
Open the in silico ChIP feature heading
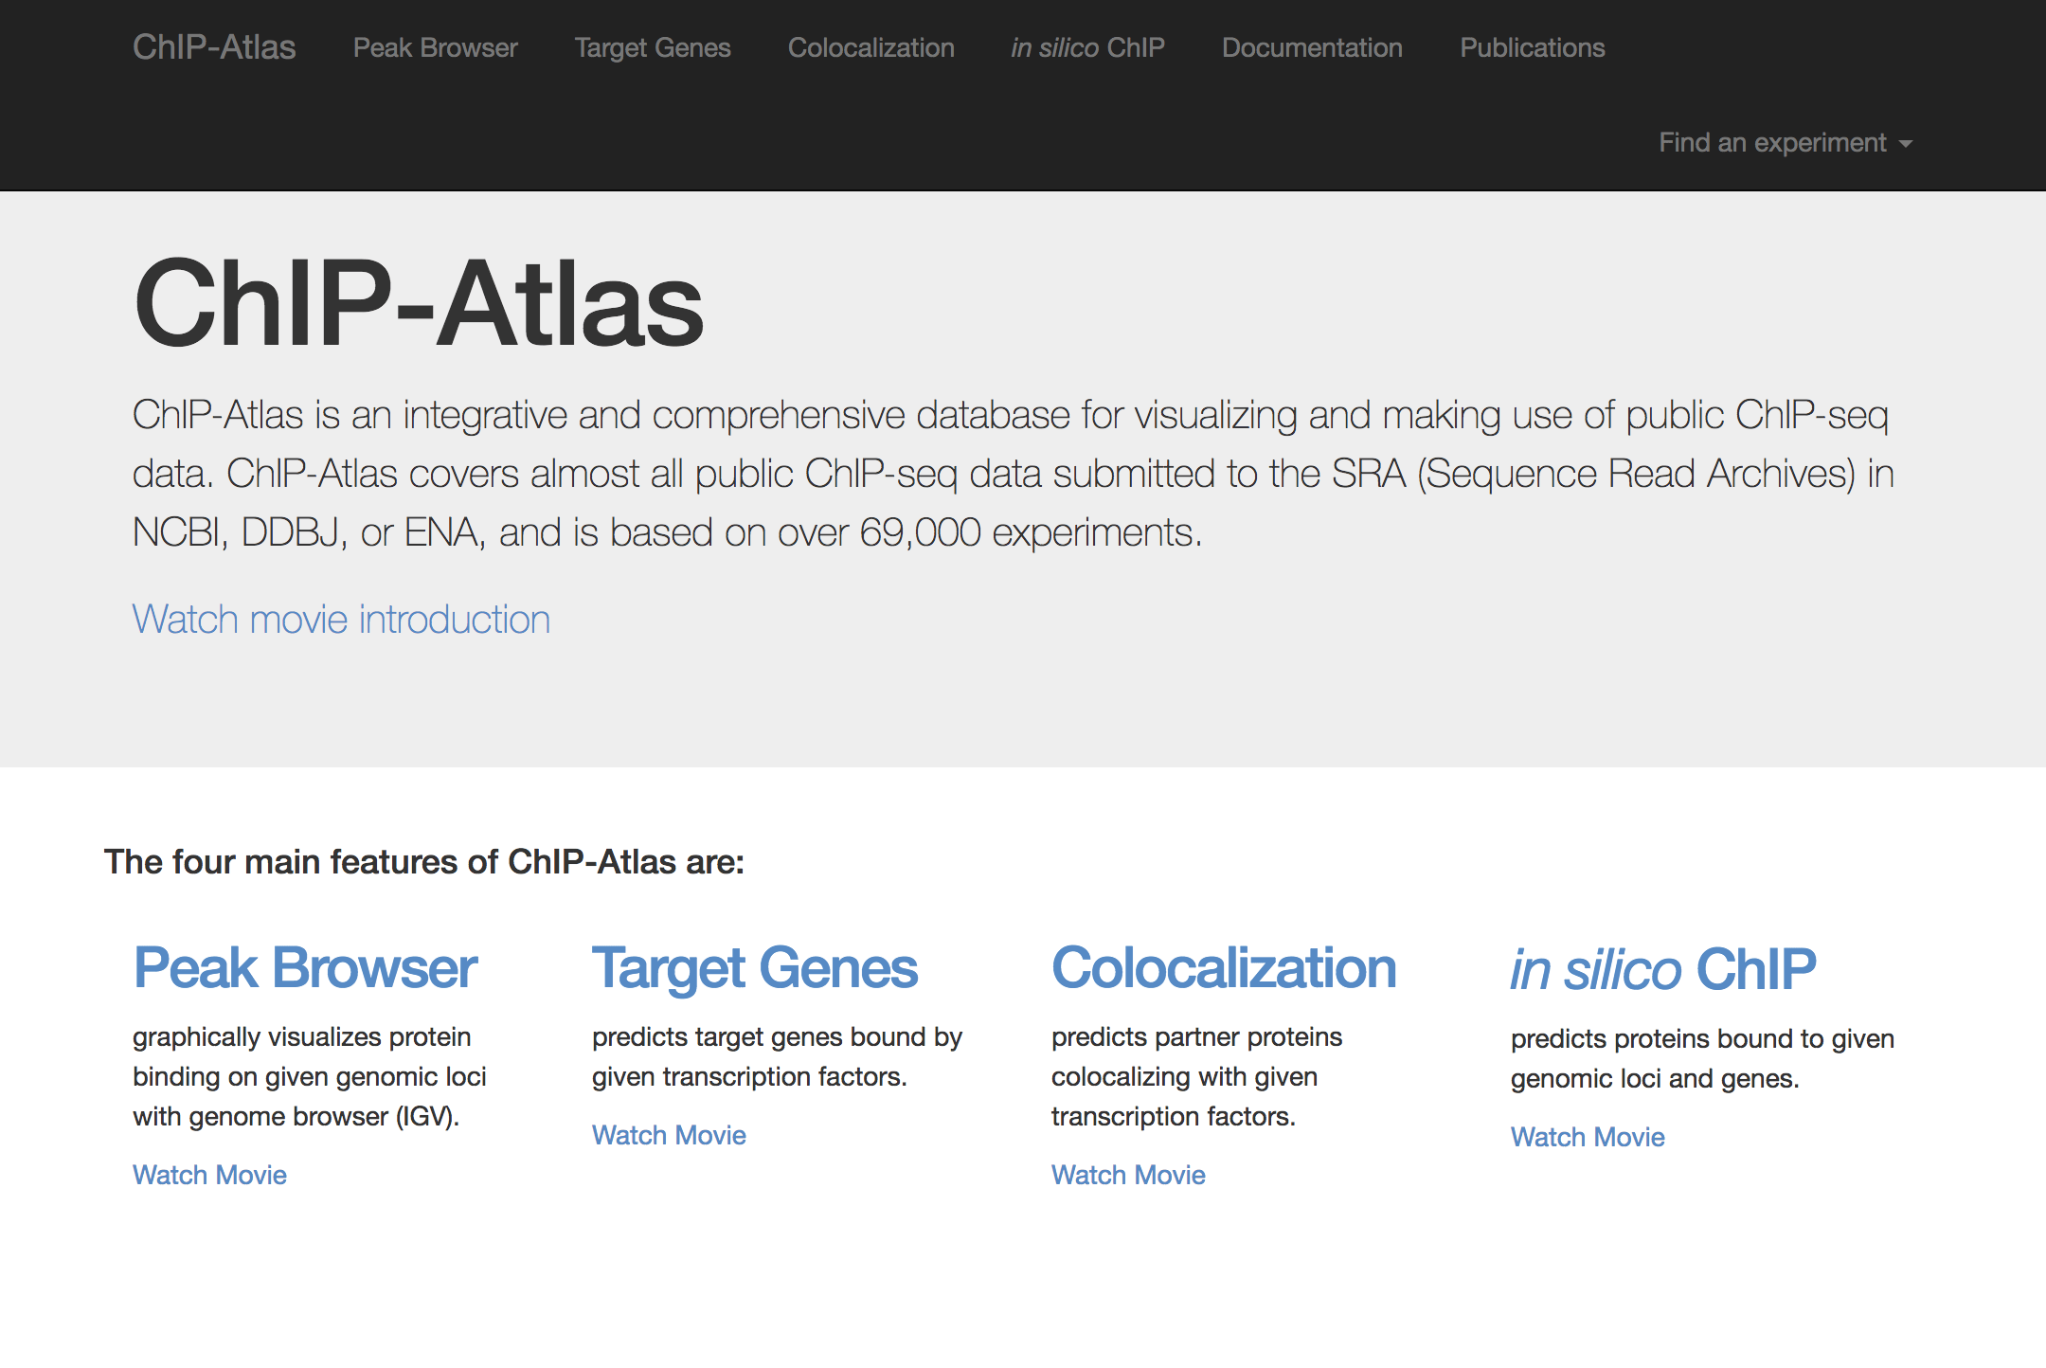click(1662, 970)
